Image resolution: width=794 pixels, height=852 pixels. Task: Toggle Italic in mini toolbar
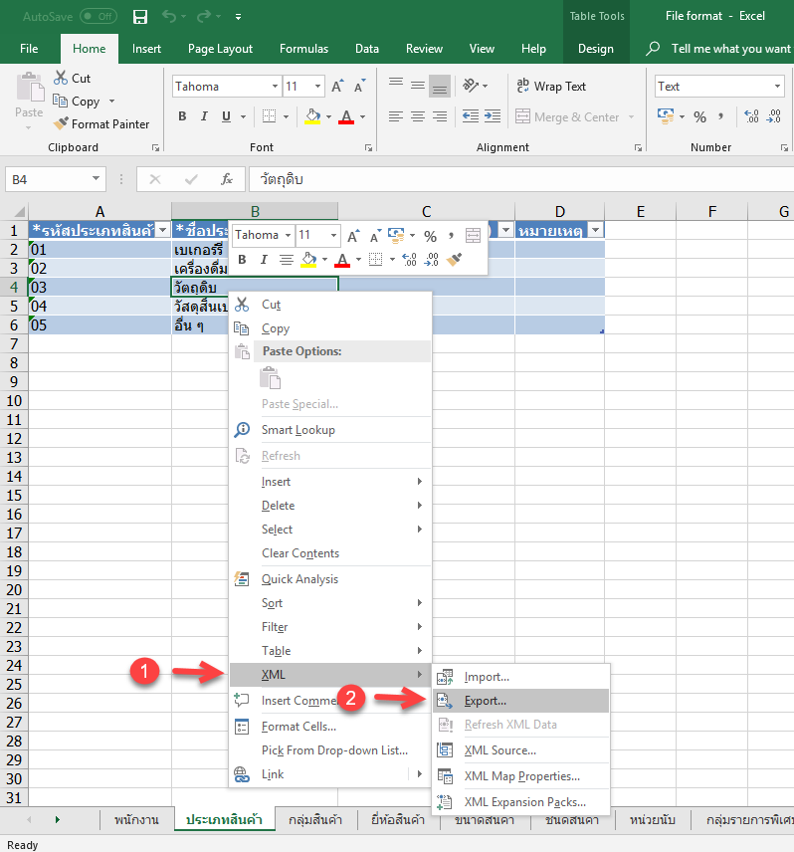pos(264,260)
